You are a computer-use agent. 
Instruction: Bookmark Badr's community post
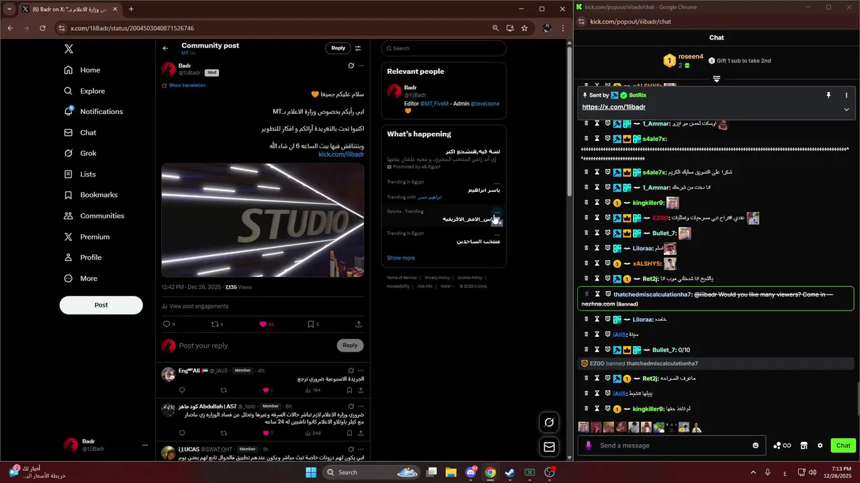coord(310,324)
